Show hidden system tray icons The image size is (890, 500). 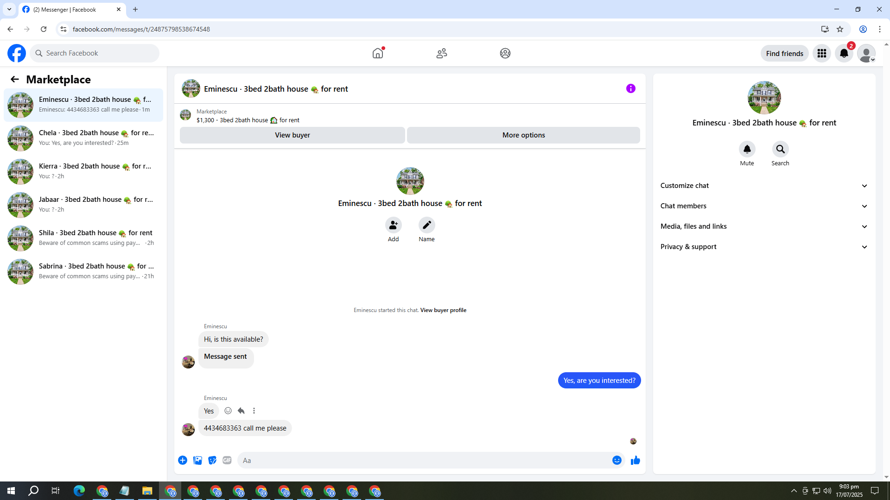tap(794, 491)
